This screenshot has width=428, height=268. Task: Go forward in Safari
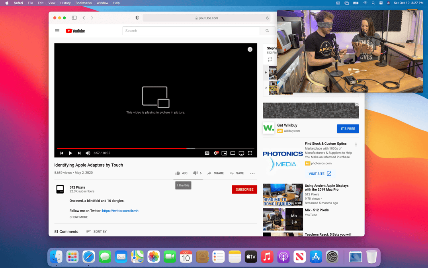(92, 18)
